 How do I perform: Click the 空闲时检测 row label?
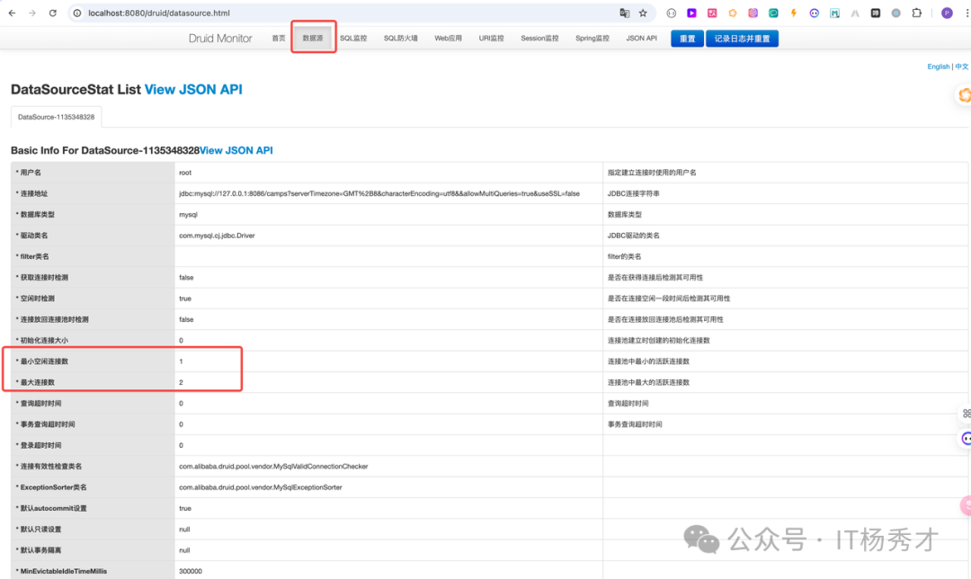click(x=37, y=298)
